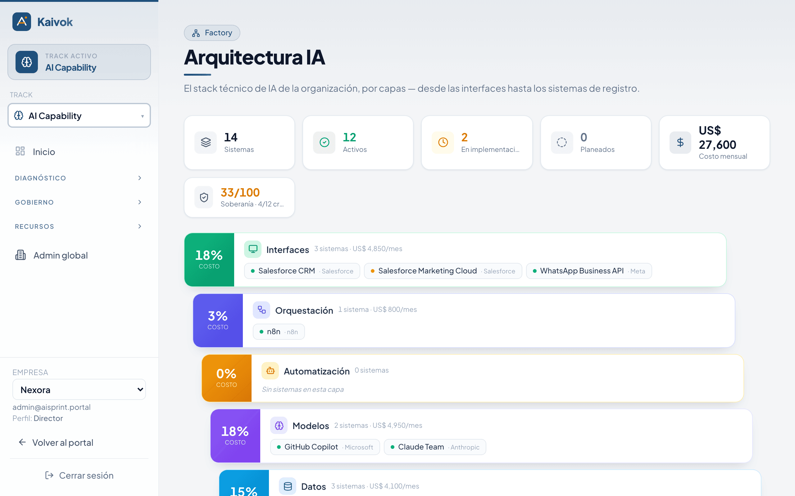Click the Admin global building icon
The image size is (795, 496).
20,255
